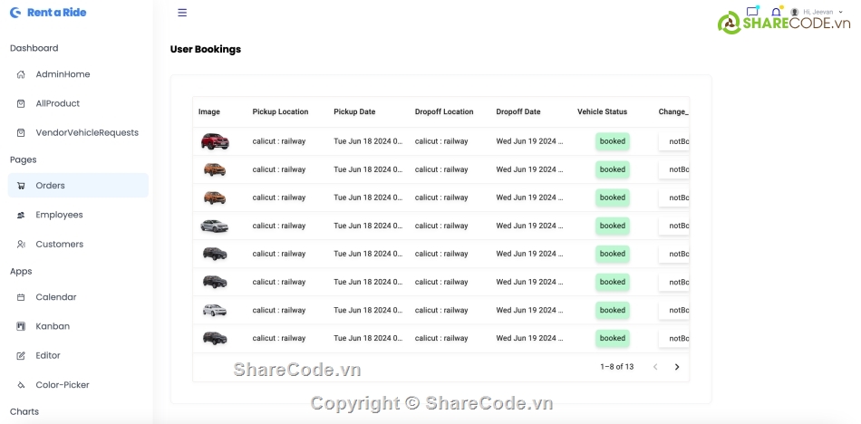Go to previous page of bookings
The height and width of the screenshot is (424, 861).
pos(655,367)
